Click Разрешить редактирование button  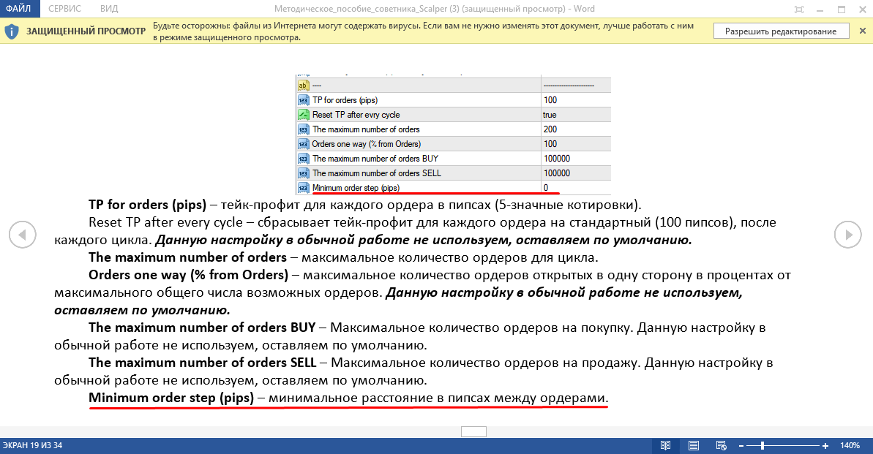(781, 31)
